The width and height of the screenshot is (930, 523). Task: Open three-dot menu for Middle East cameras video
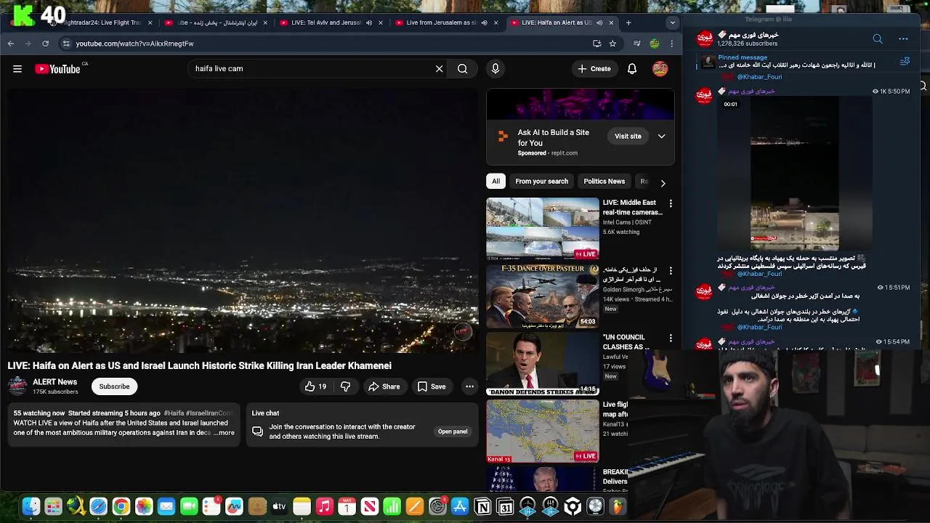(x=671, y=204)
